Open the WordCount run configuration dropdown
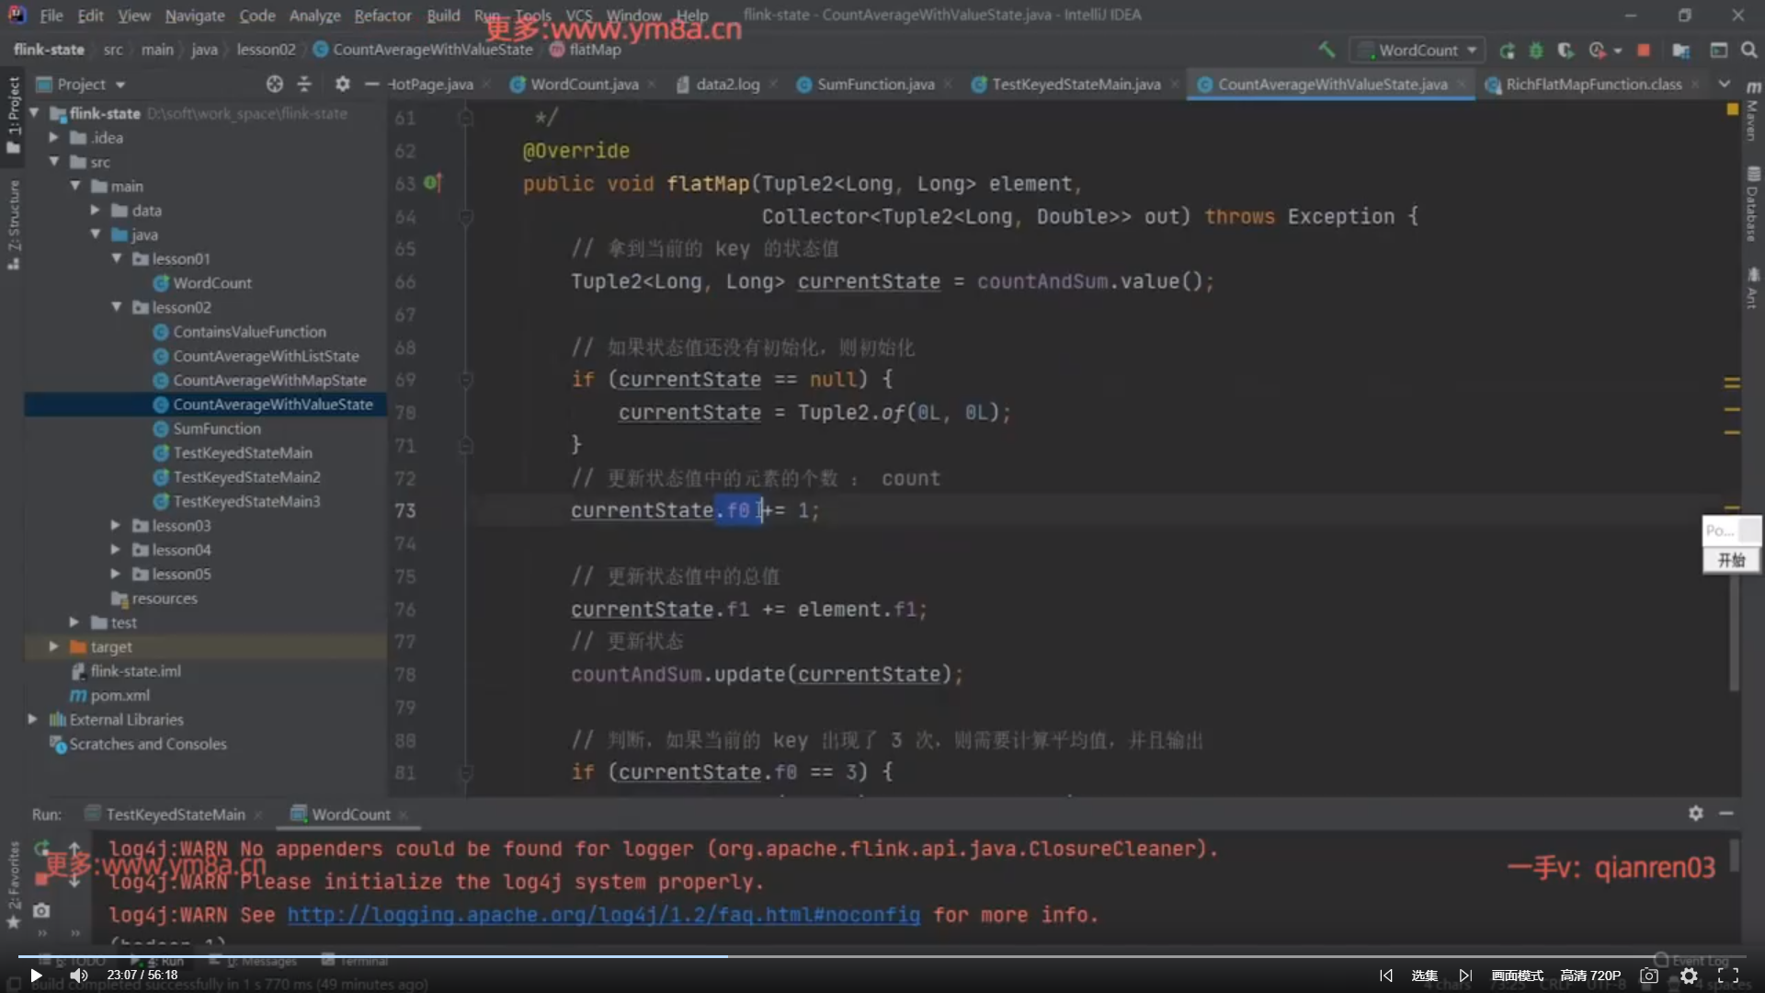 tap(1419, 50)
